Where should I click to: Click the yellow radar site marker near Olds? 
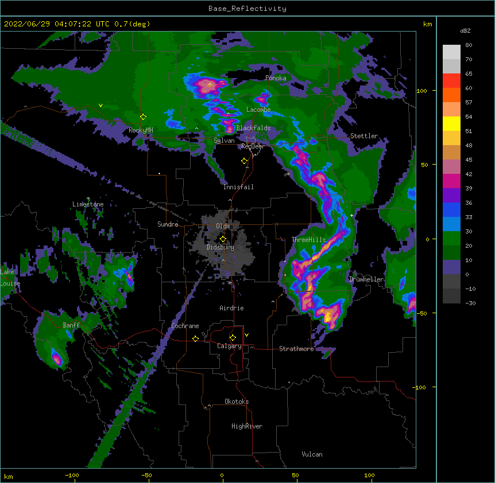point(223,239)
